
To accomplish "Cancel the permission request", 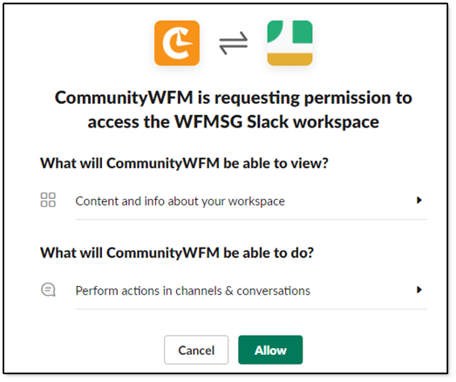I will 196,350.
